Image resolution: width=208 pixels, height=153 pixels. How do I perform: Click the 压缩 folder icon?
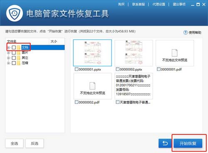pyautogui.click(x=19, y=63)
